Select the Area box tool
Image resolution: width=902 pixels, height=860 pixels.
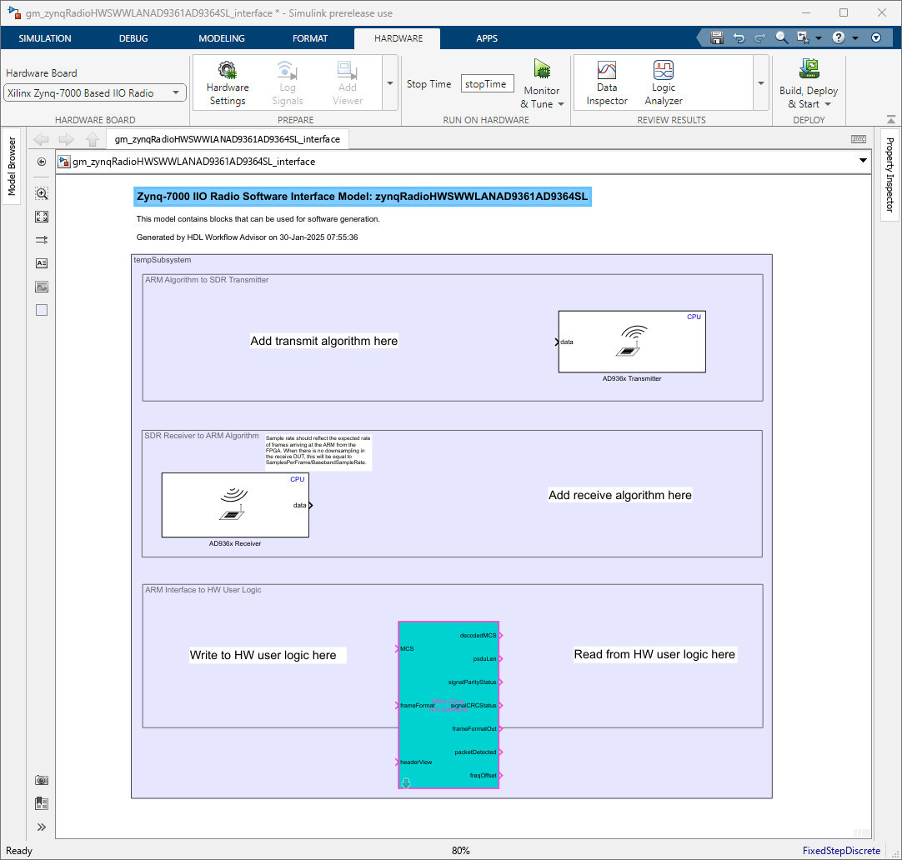point(42,311)
